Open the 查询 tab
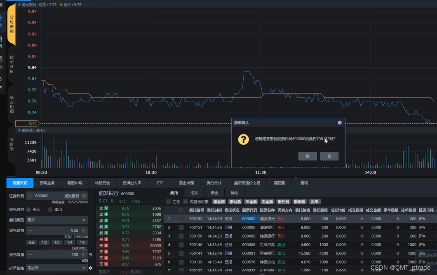 click(x=304, y=183)
